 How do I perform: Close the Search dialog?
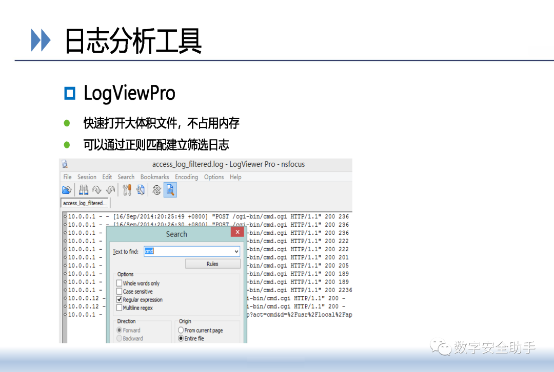[x=238, y=232]
